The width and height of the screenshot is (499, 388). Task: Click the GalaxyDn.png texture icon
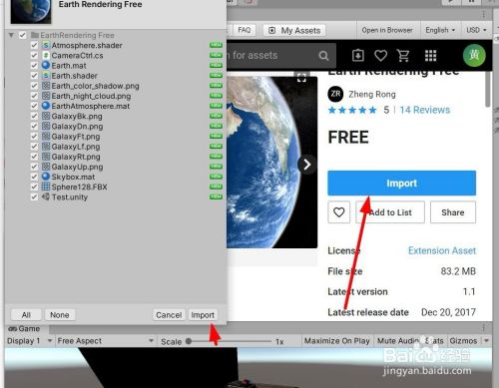tap(46, 126)
